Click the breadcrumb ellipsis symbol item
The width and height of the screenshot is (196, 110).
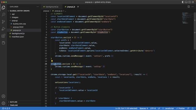coord(65,11)
